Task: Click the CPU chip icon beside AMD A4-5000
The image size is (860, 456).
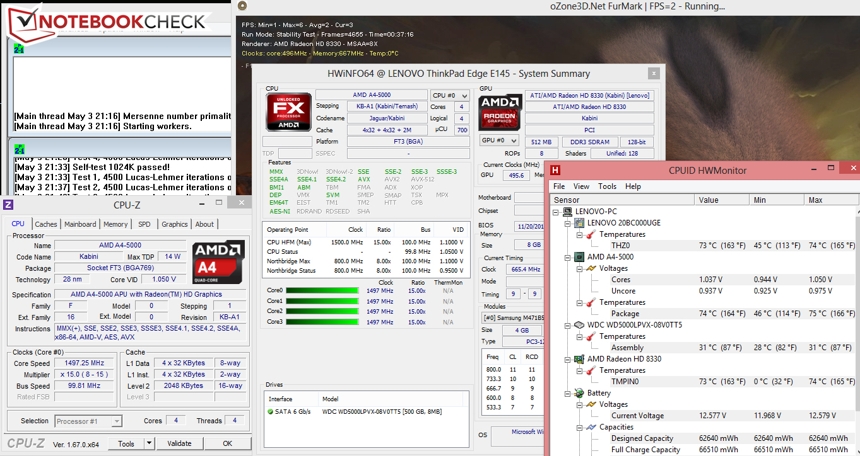Action: [x=579, y=257]
